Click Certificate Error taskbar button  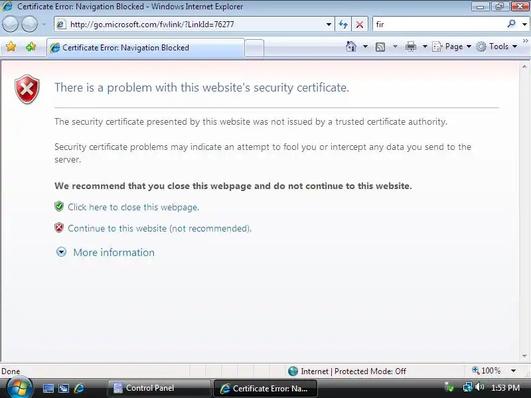265,388
